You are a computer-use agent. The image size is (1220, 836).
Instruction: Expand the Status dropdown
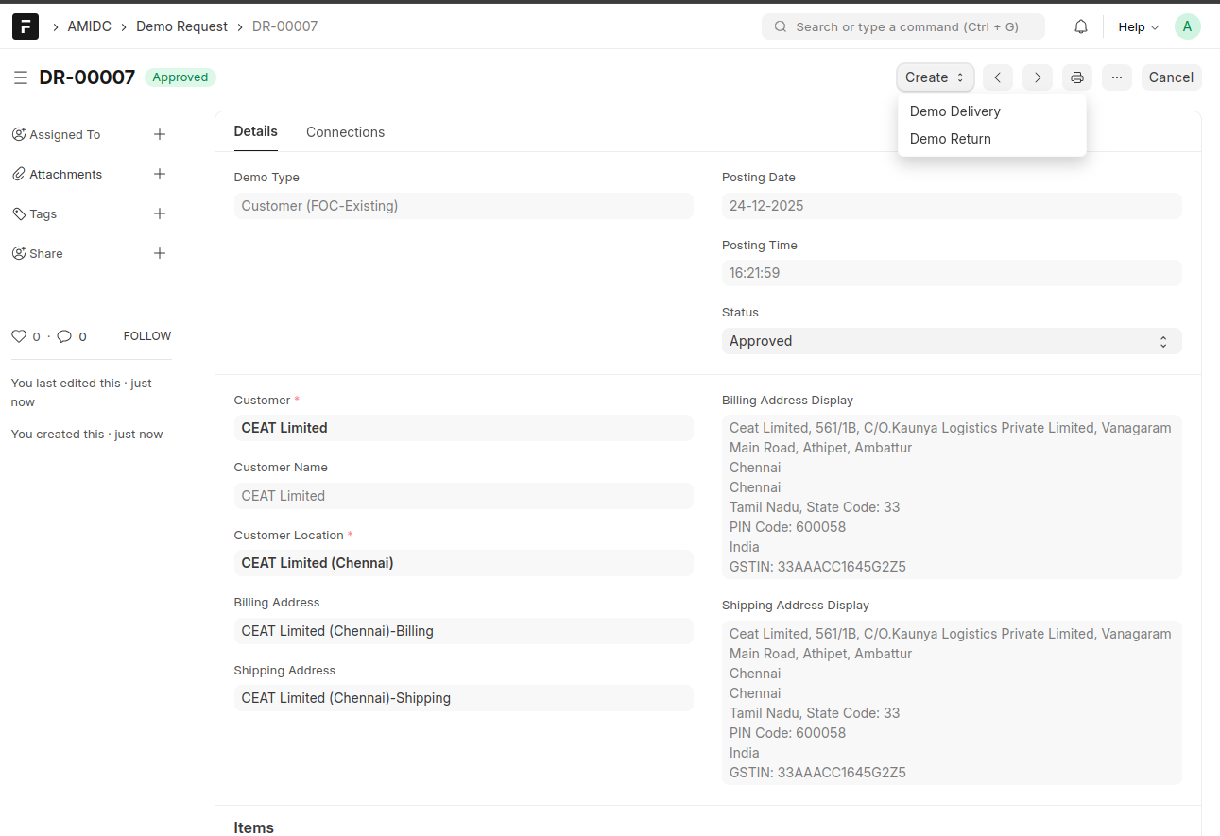pyautogui.click(x=951, y=341)
